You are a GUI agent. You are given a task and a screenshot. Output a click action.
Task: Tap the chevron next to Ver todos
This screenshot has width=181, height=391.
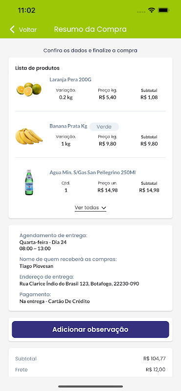(104, 208)
